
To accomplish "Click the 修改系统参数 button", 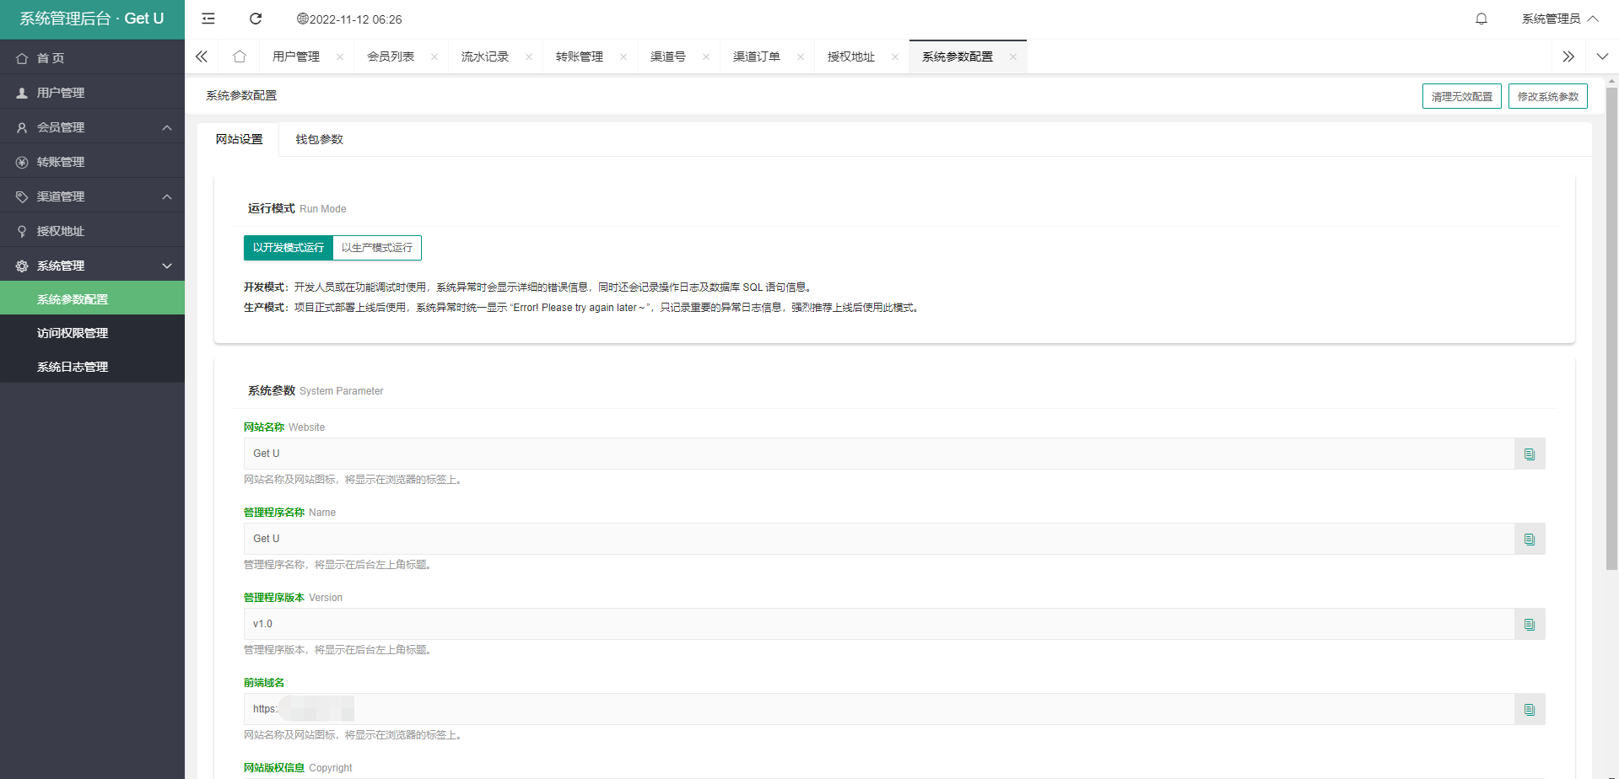I will click(1547, 96).
